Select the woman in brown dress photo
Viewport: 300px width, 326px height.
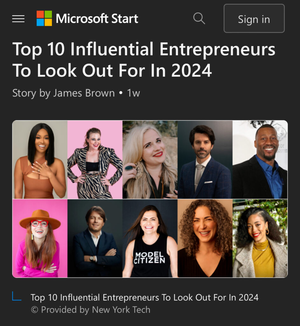tap(40, 160)
